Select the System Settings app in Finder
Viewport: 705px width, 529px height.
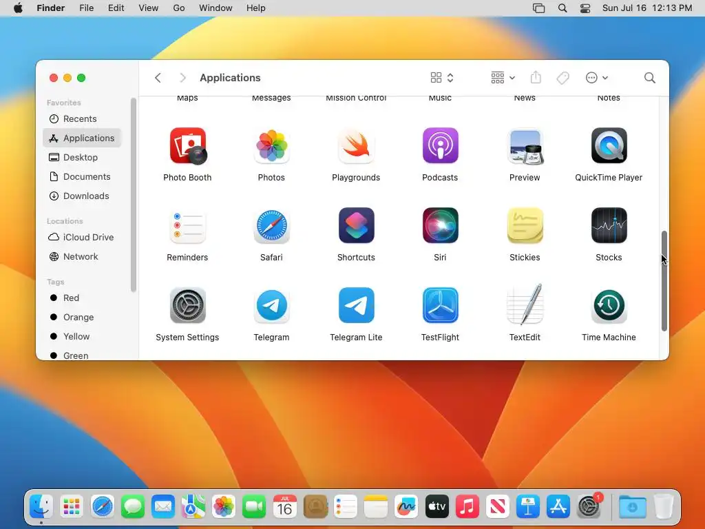point(188,306)
